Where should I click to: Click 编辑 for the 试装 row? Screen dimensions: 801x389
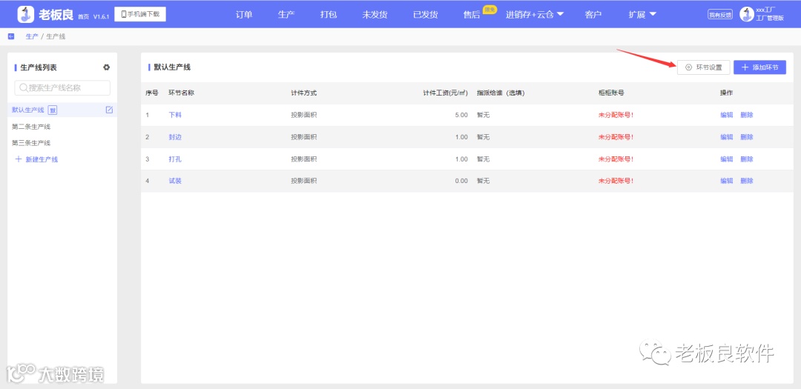[x=726, y=181]
